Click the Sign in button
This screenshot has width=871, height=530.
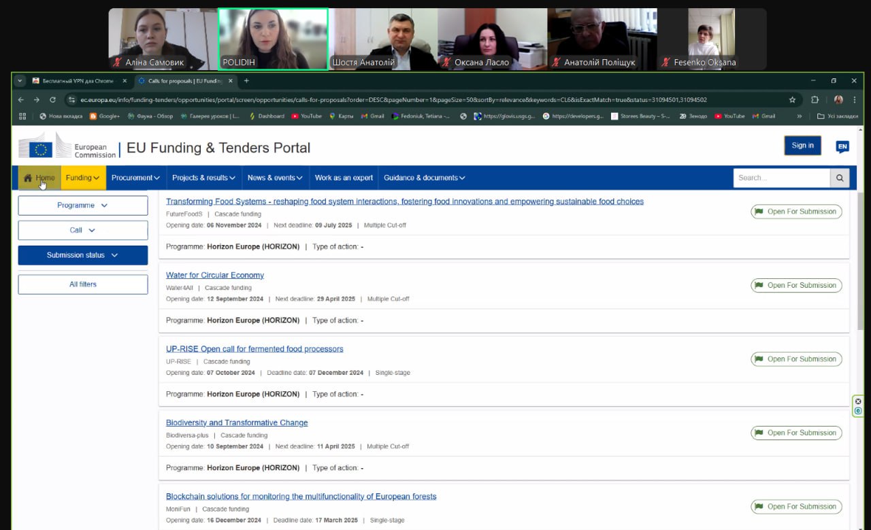click(802, 146)
